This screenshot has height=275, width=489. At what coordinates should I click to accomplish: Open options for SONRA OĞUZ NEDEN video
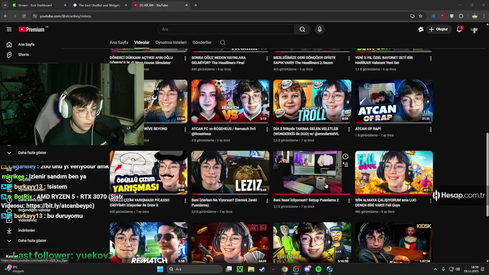(267, 58)
